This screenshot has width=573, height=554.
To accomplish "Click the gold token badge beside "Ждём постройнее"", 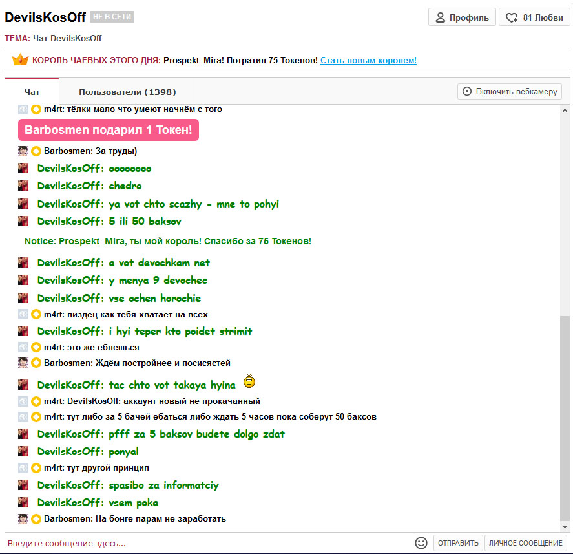I will tap(36, 363).
